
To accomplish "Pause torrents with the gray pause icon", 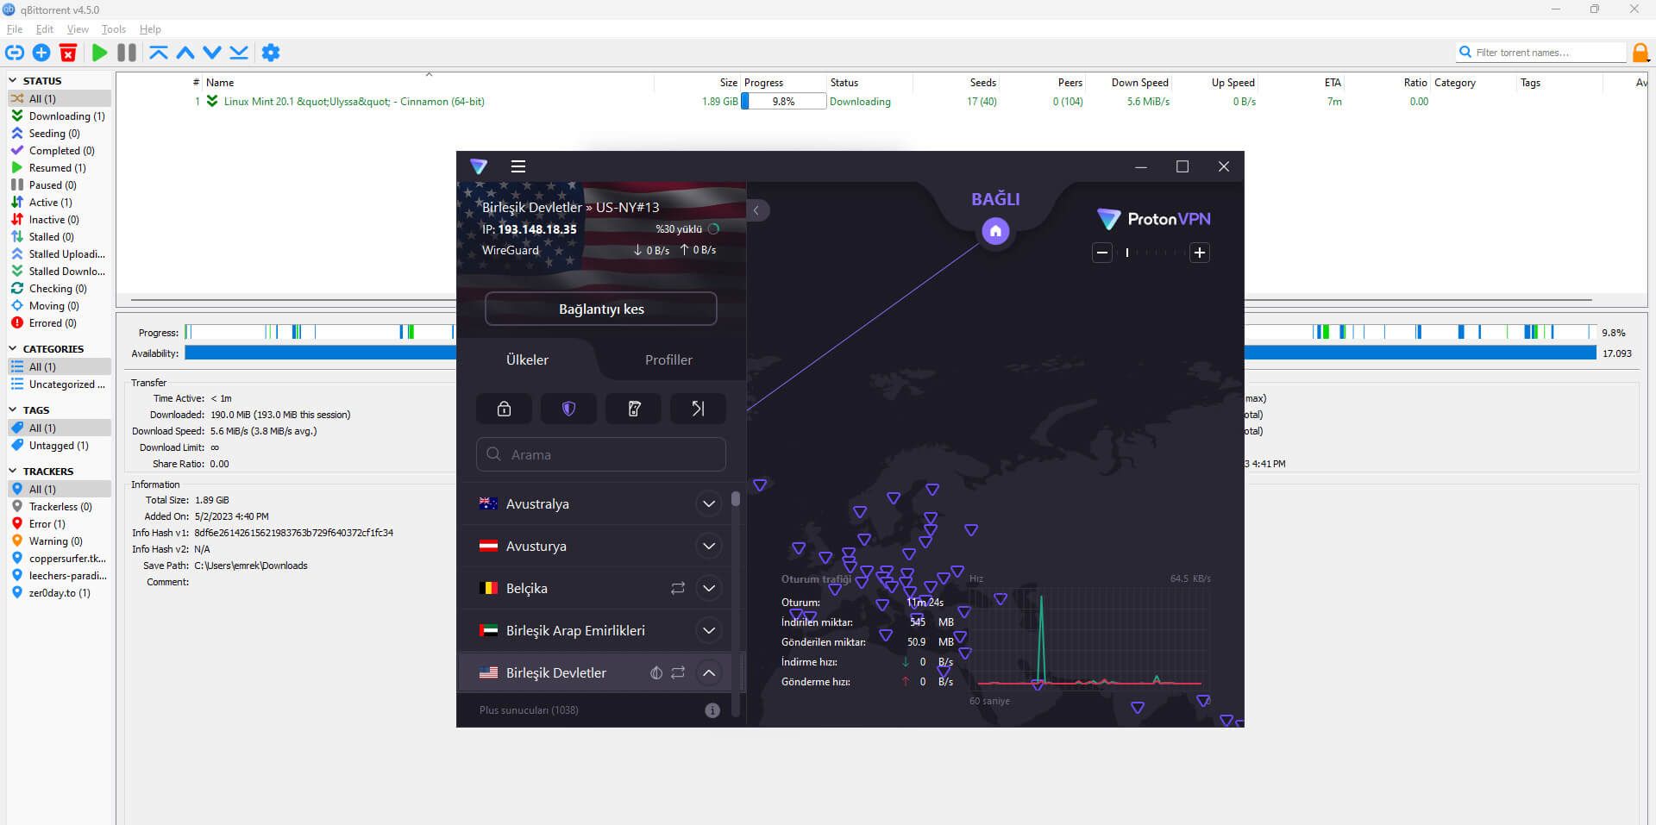I will 127,53.
